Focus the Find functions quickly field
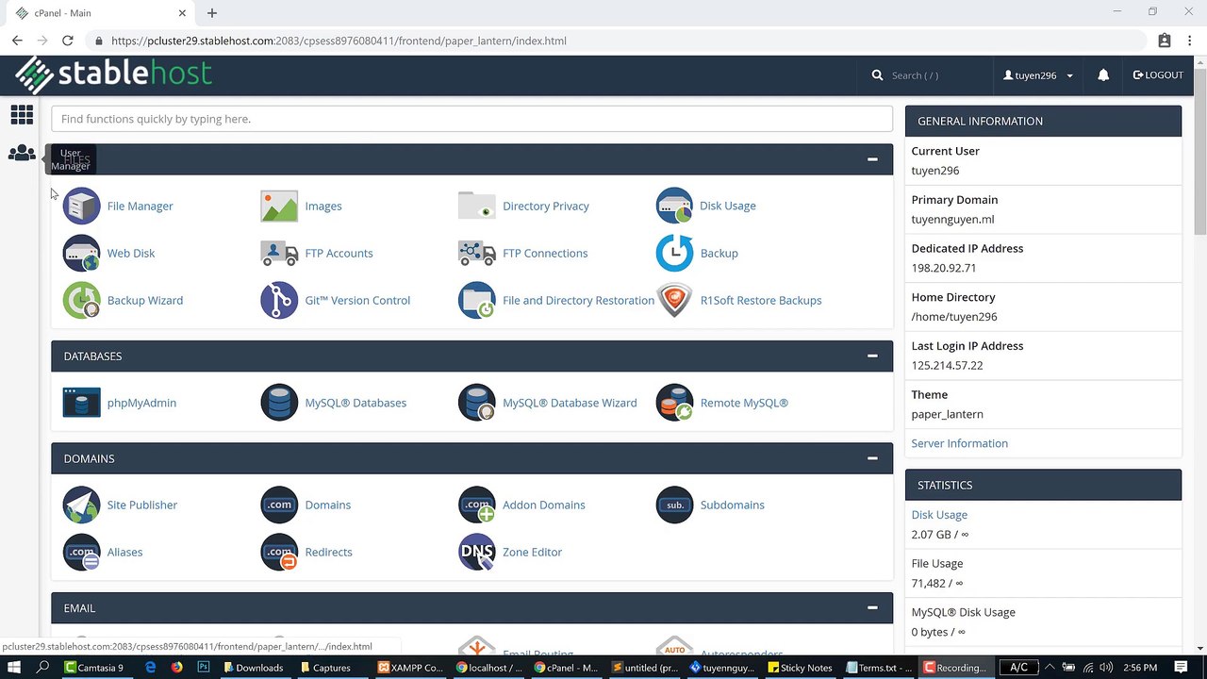The image size is (1207, 679). [471, 119]
